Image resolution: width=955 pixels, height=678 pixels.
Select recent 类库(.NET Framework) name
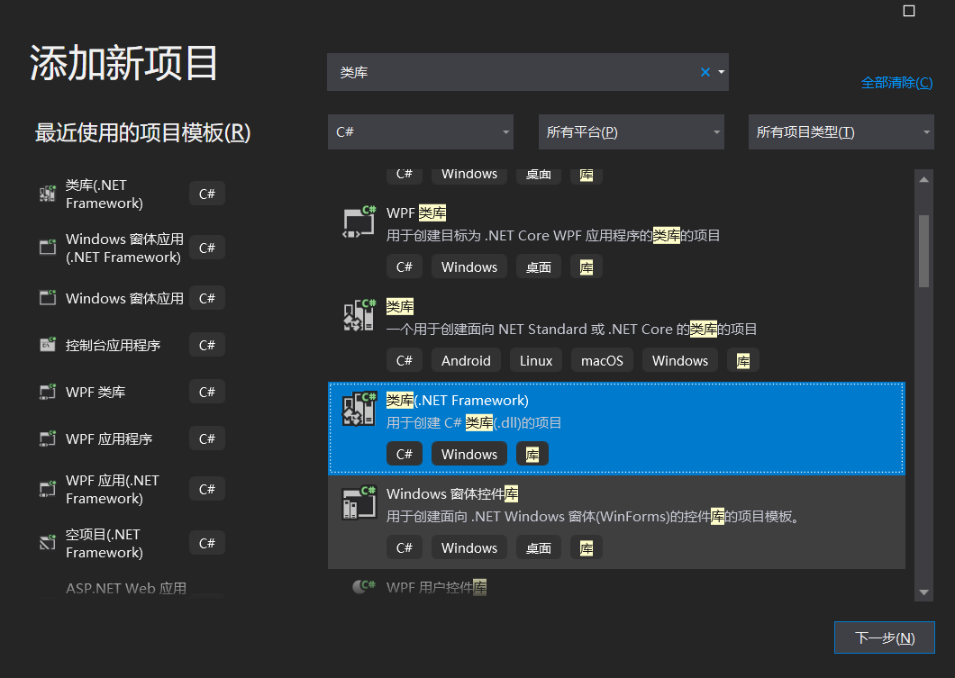tap(105, 194)
